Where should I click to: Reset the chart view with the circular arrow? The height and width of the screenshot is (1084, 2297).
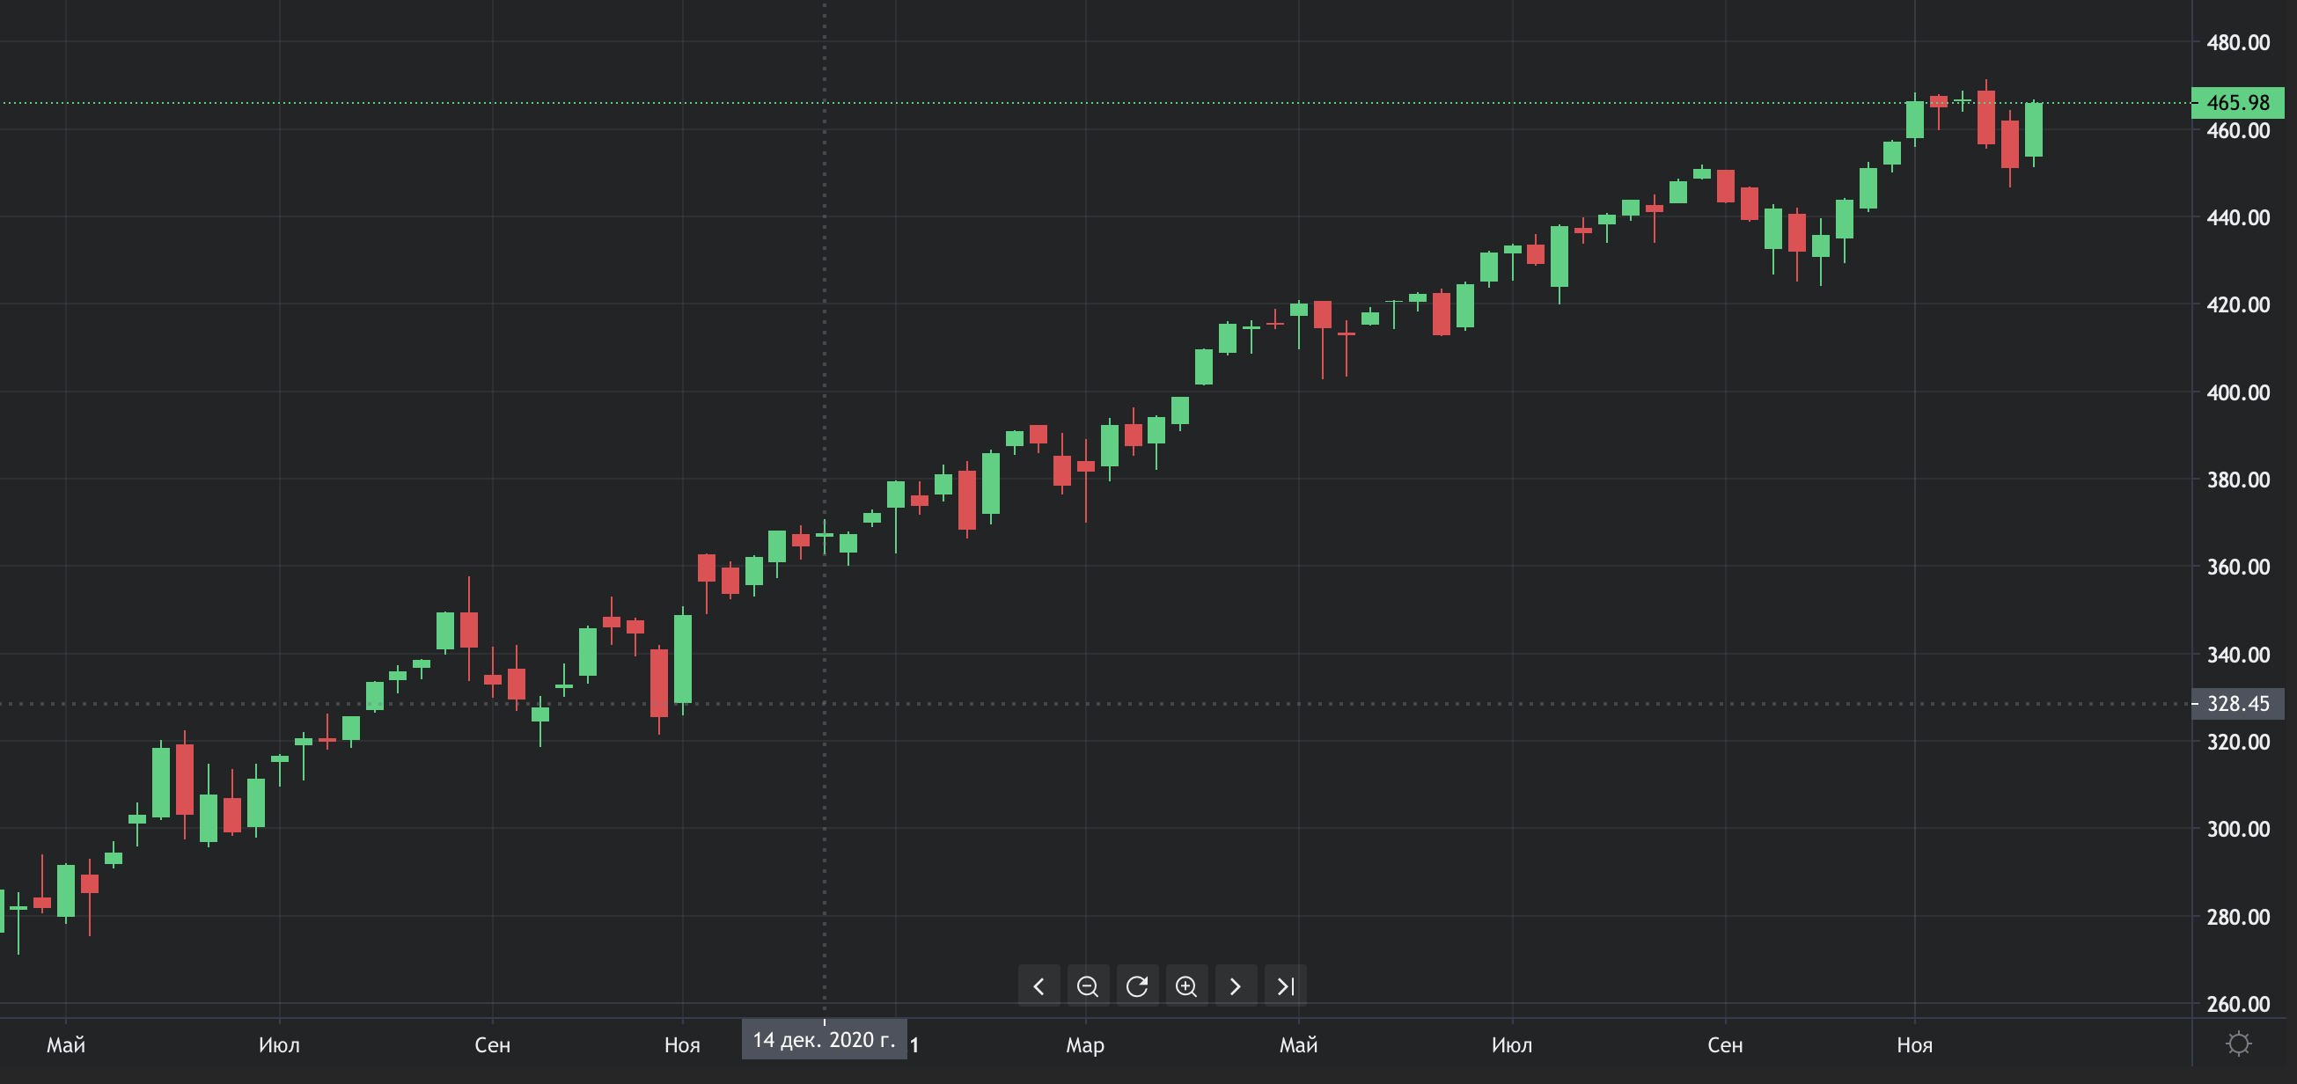point(1137,986)
